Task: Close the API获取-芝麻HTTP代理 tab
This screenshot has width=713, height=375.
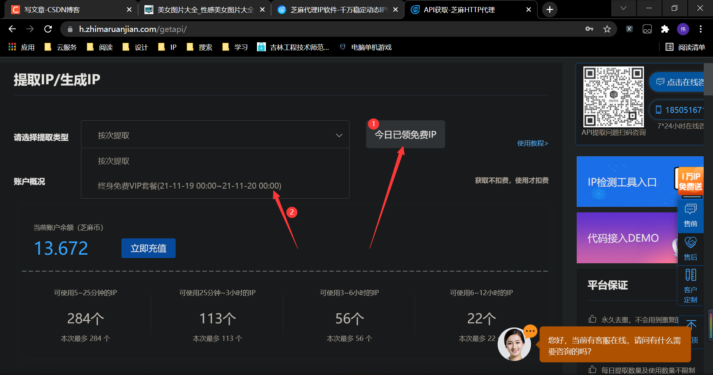Action: (x=528, y=10)
